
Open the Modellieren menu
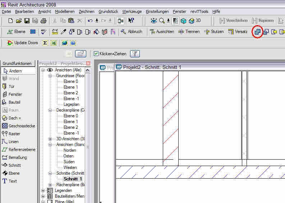(x=65, y=11)
